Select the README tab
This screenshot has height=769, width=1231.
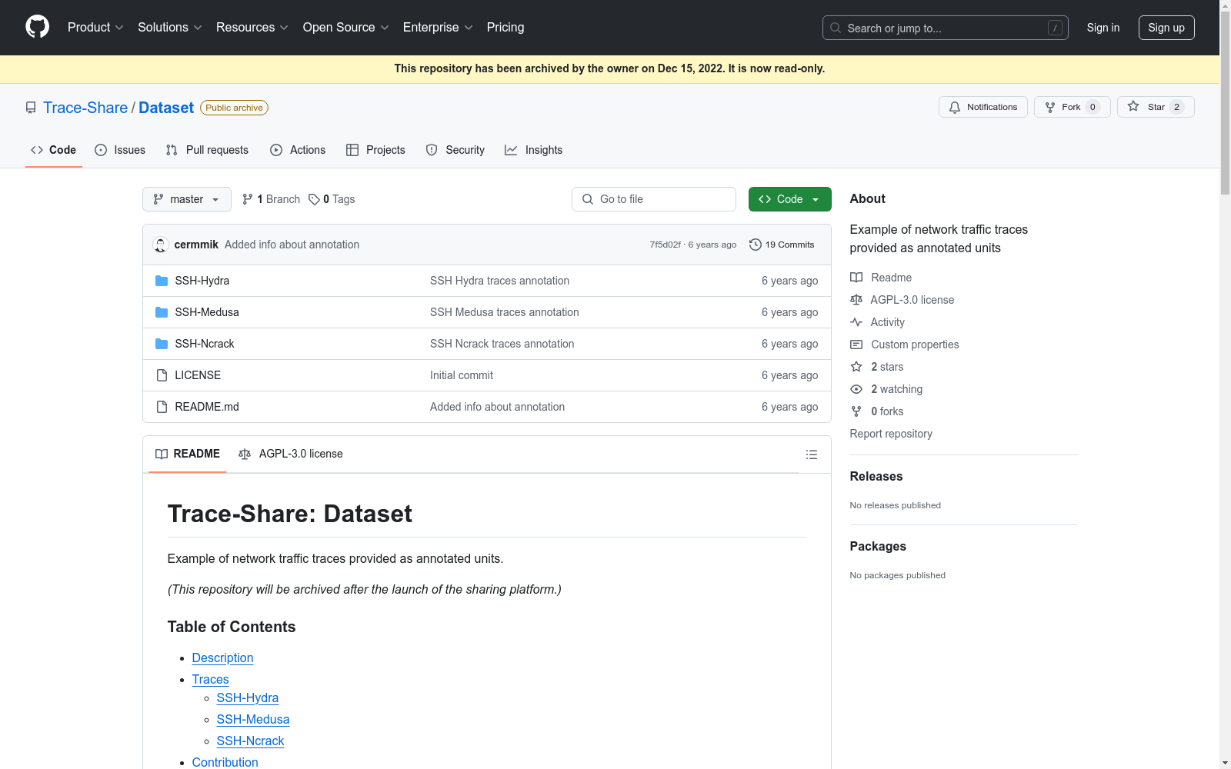click(188, 454)
